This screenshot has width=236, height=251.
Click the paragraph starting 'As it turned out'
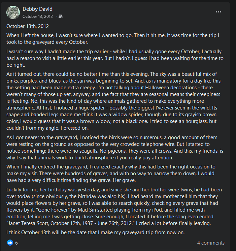[x=114, y=101]
